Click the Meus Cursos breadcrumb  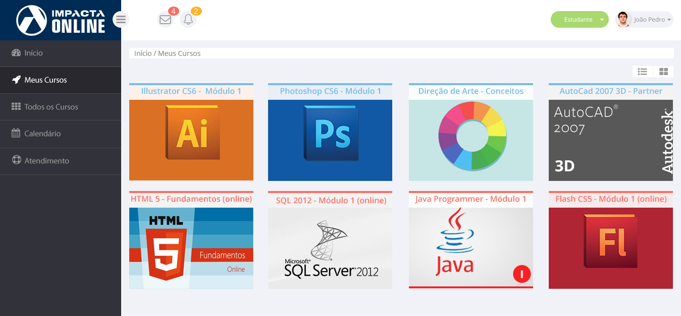tap(179, 53)
